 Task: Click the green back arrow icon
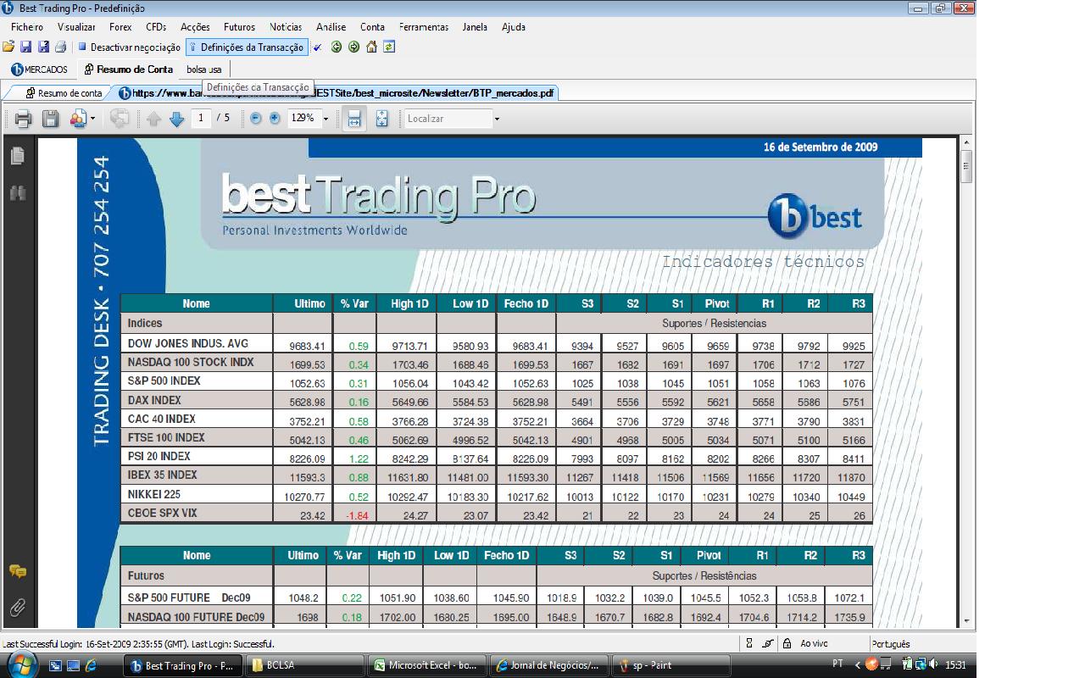click(x=337, y=47)
